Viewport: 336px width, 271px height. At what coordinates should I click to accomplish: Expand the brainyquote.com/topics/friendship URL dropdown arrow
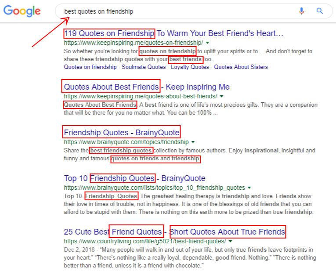pyautogui.click(x=193, y=142)
